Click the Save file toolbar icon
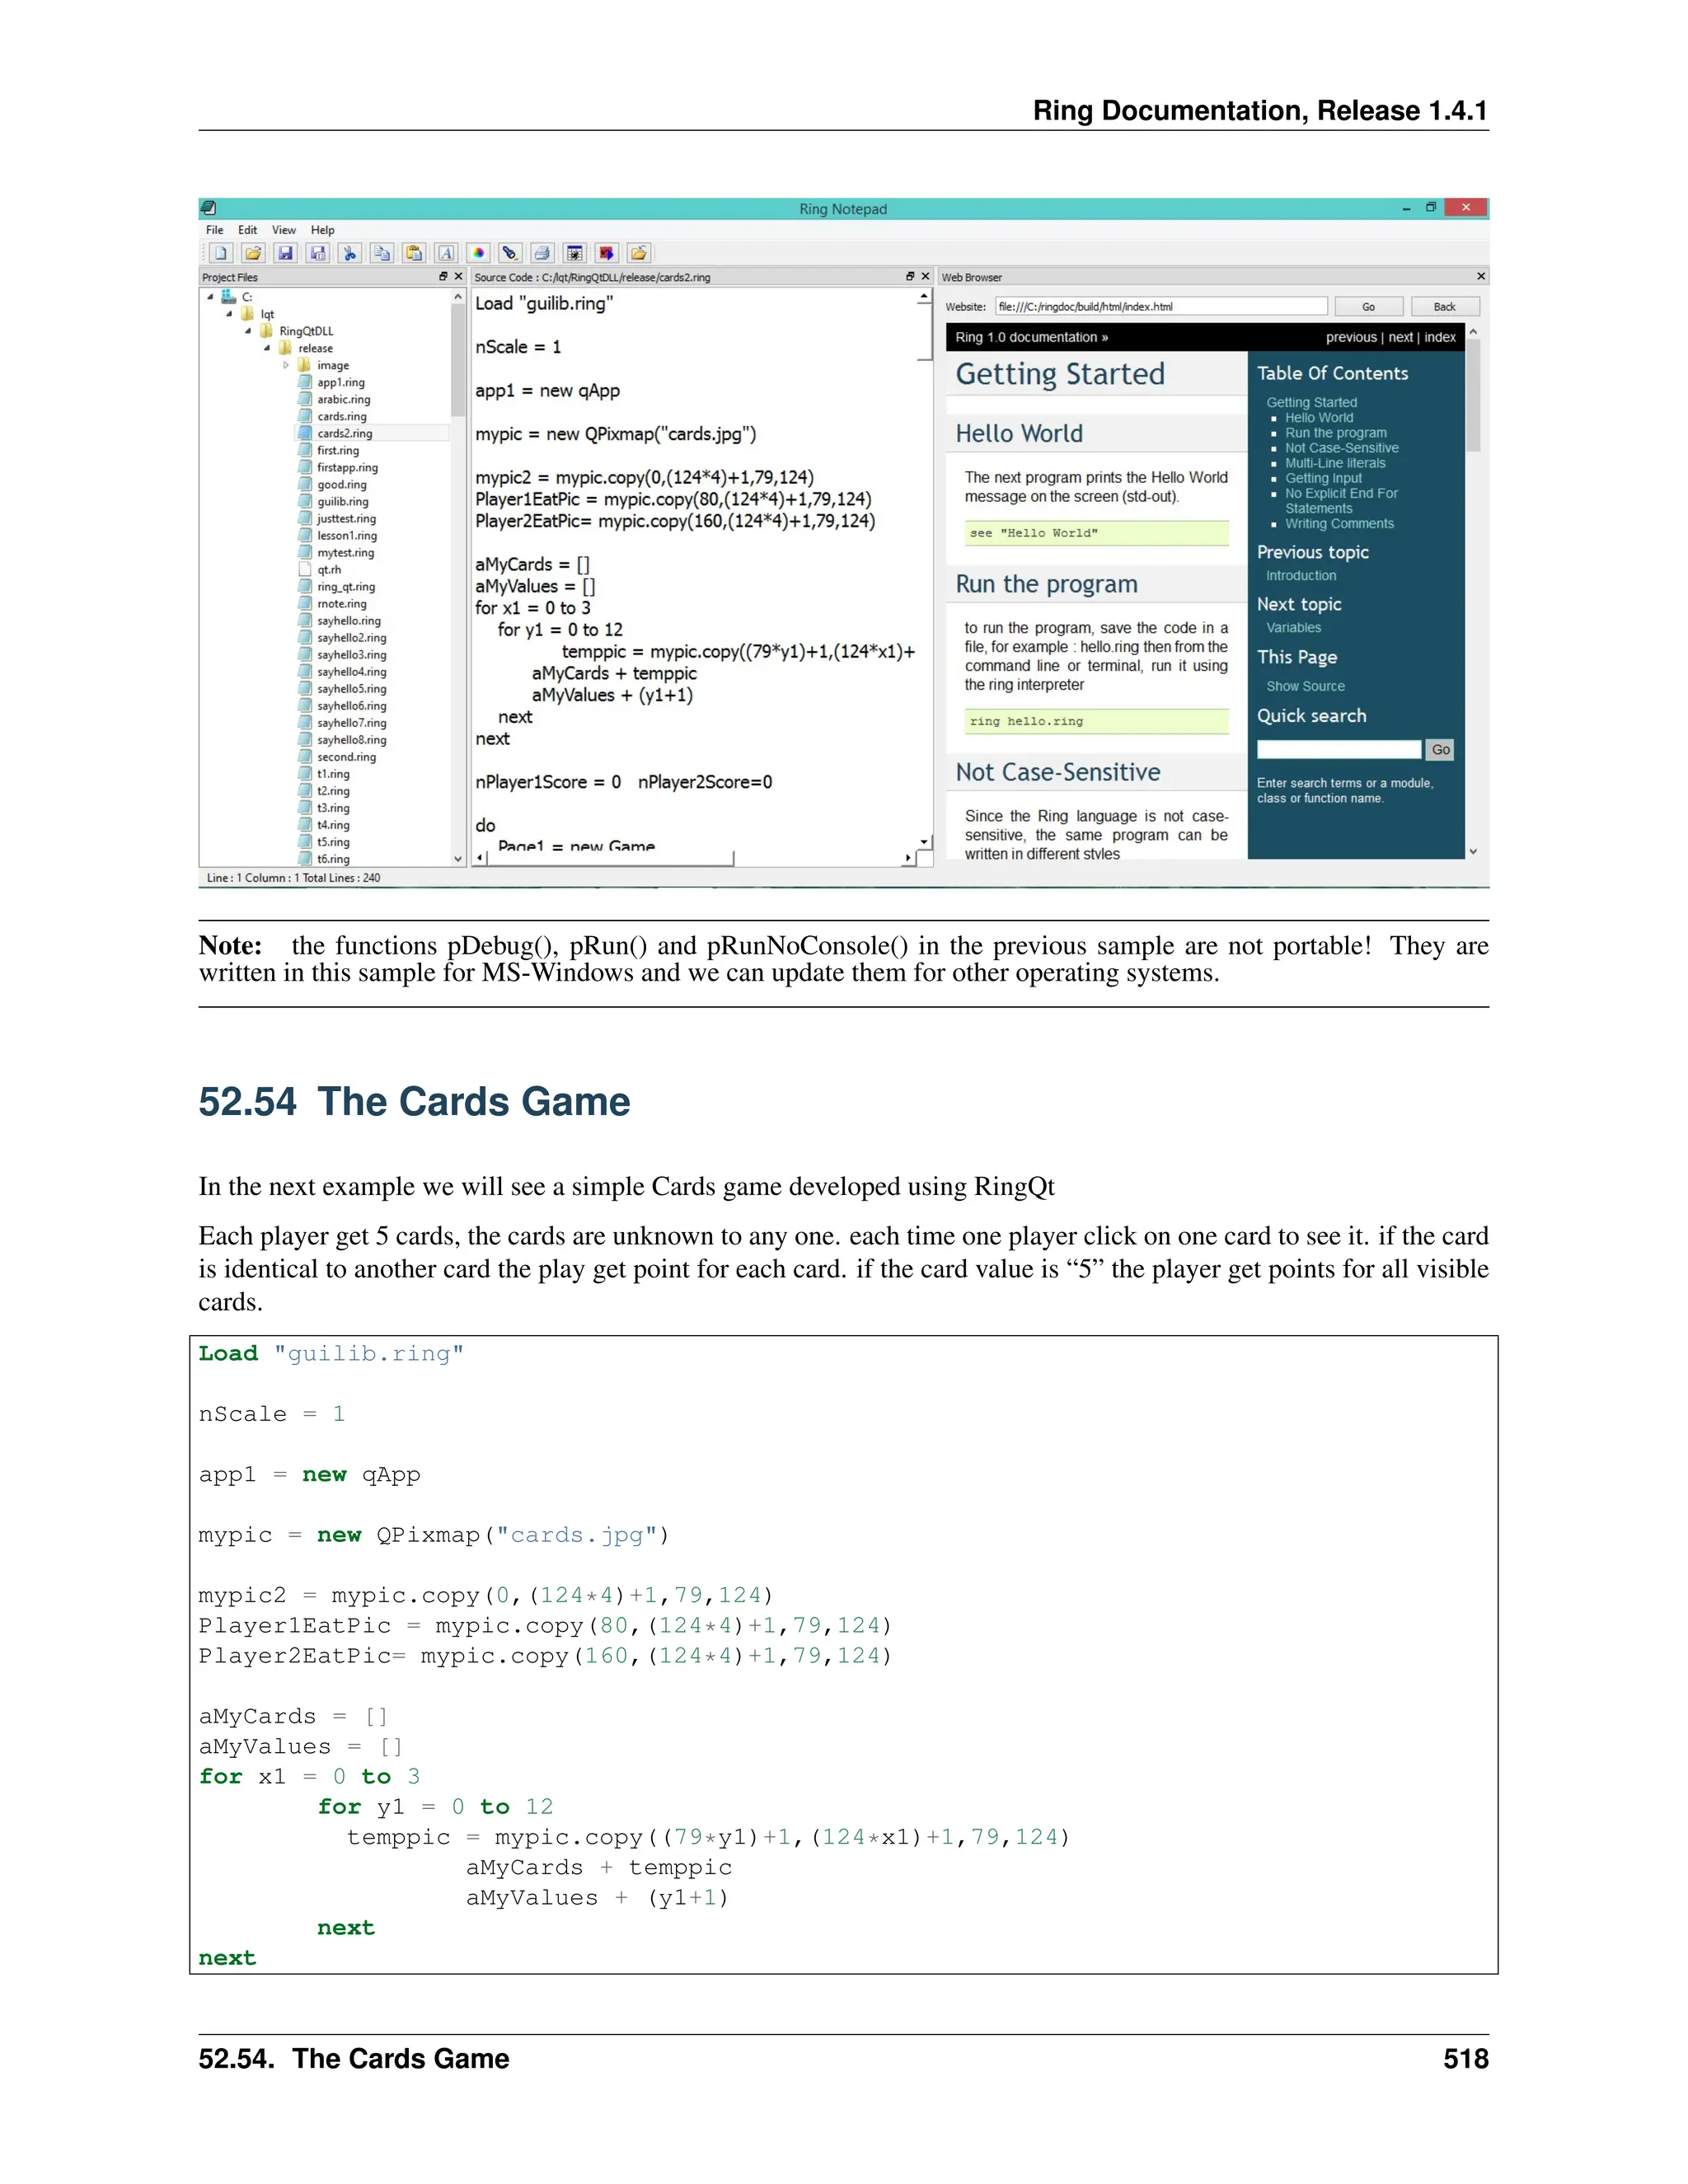Viewport: 1688px width, 2184px height. click(x=285, y=253)
